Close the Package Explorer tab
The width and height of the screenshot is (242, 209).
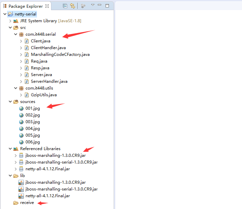[x=47, y=6]
